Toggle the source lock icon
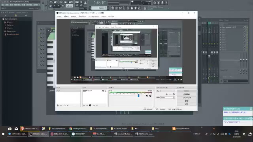This screenshot has height=142, width=253. coord(106,91)
